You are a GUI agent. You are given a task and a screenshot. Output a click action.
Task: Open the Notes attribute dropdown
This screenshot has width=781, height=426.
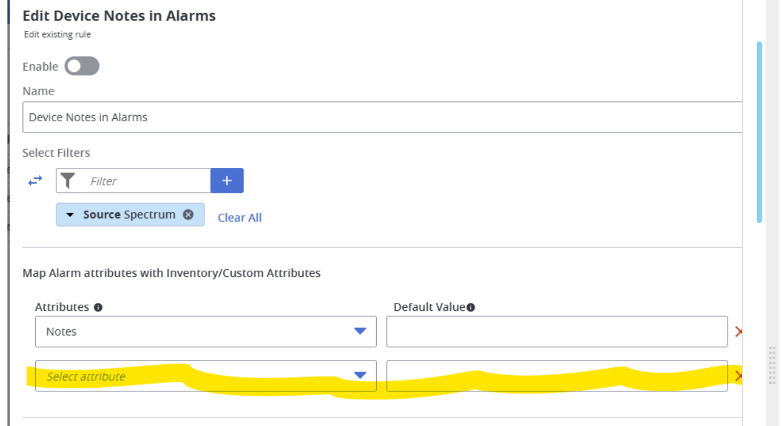pos(206,331)
